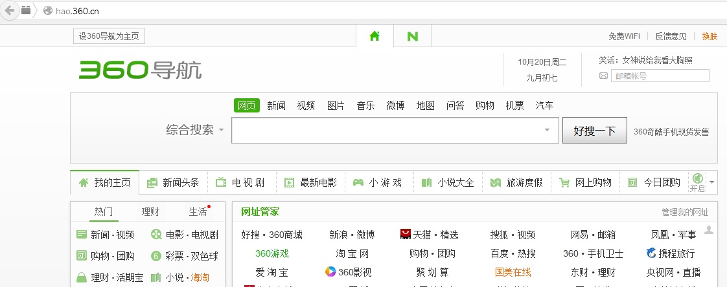Click the 好搜一下 search button
Image resolution: width=727 pixels, height=287 pixels.
tap(594, 131)
